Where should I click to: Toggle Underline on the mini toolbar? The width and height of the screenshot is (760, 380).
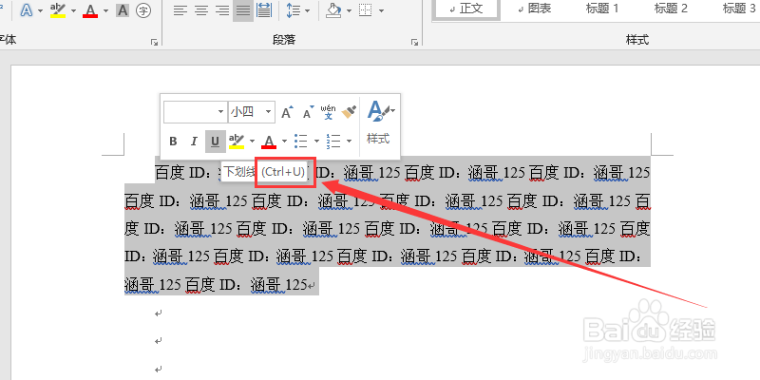tap(216, 142)
